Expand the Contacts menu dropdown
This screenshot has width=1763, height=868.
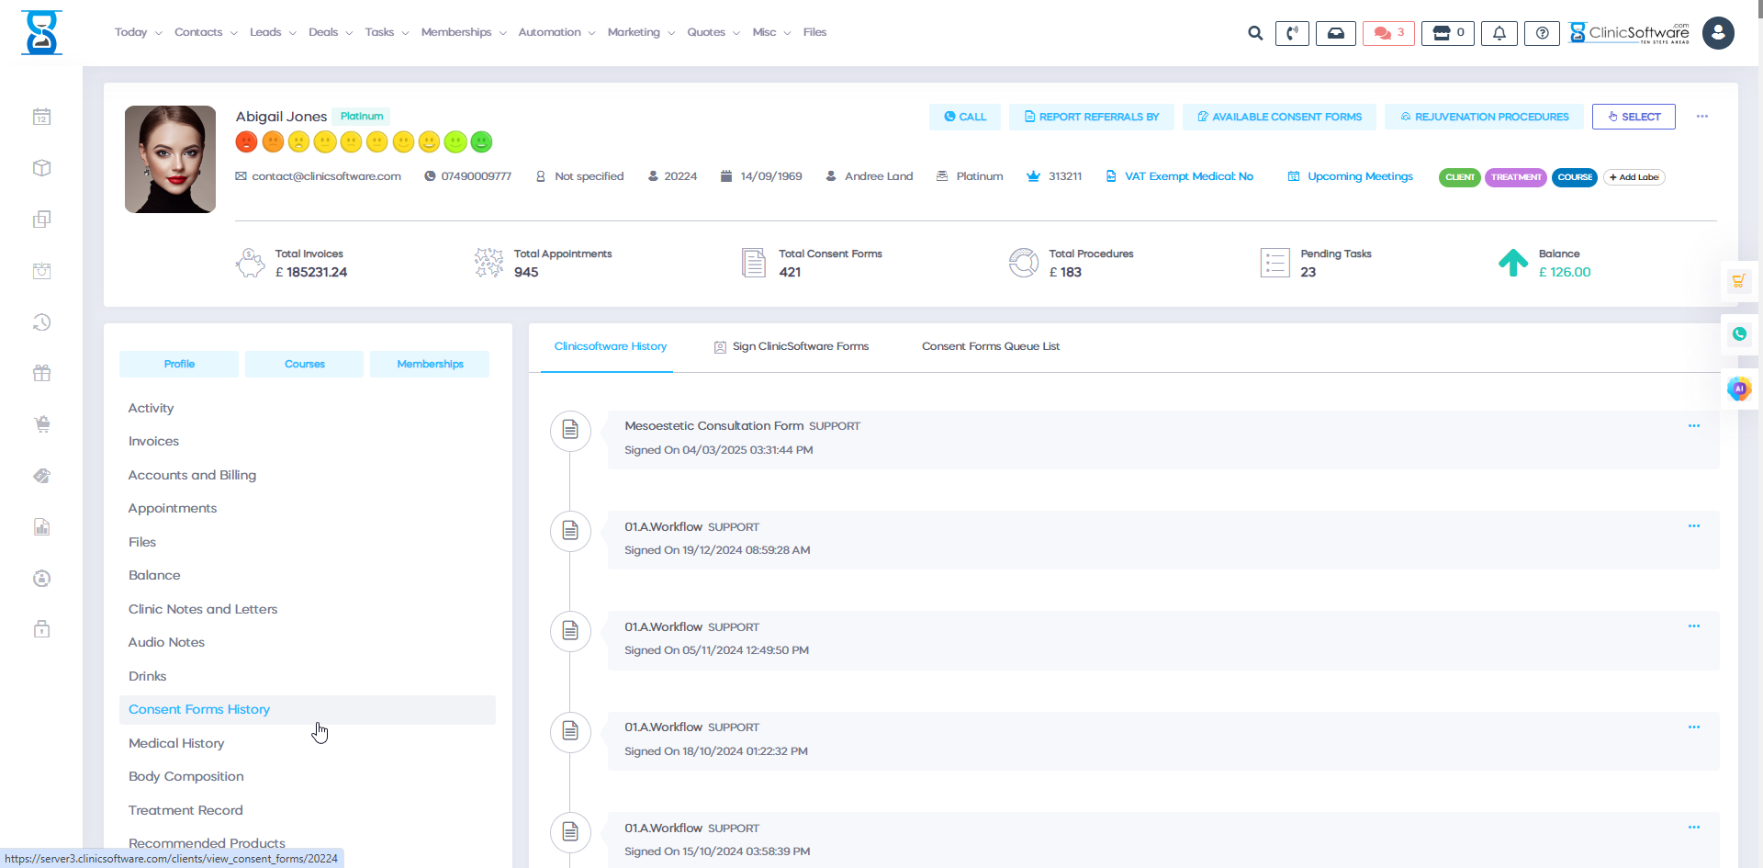tap(206, 32)
